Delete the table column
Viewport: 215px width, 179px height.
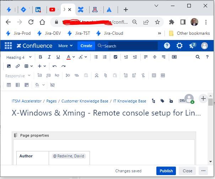[143, 75]
